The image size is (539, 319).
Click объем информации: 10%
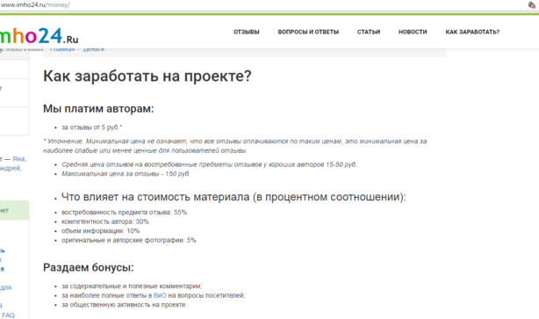pos(100,231)
